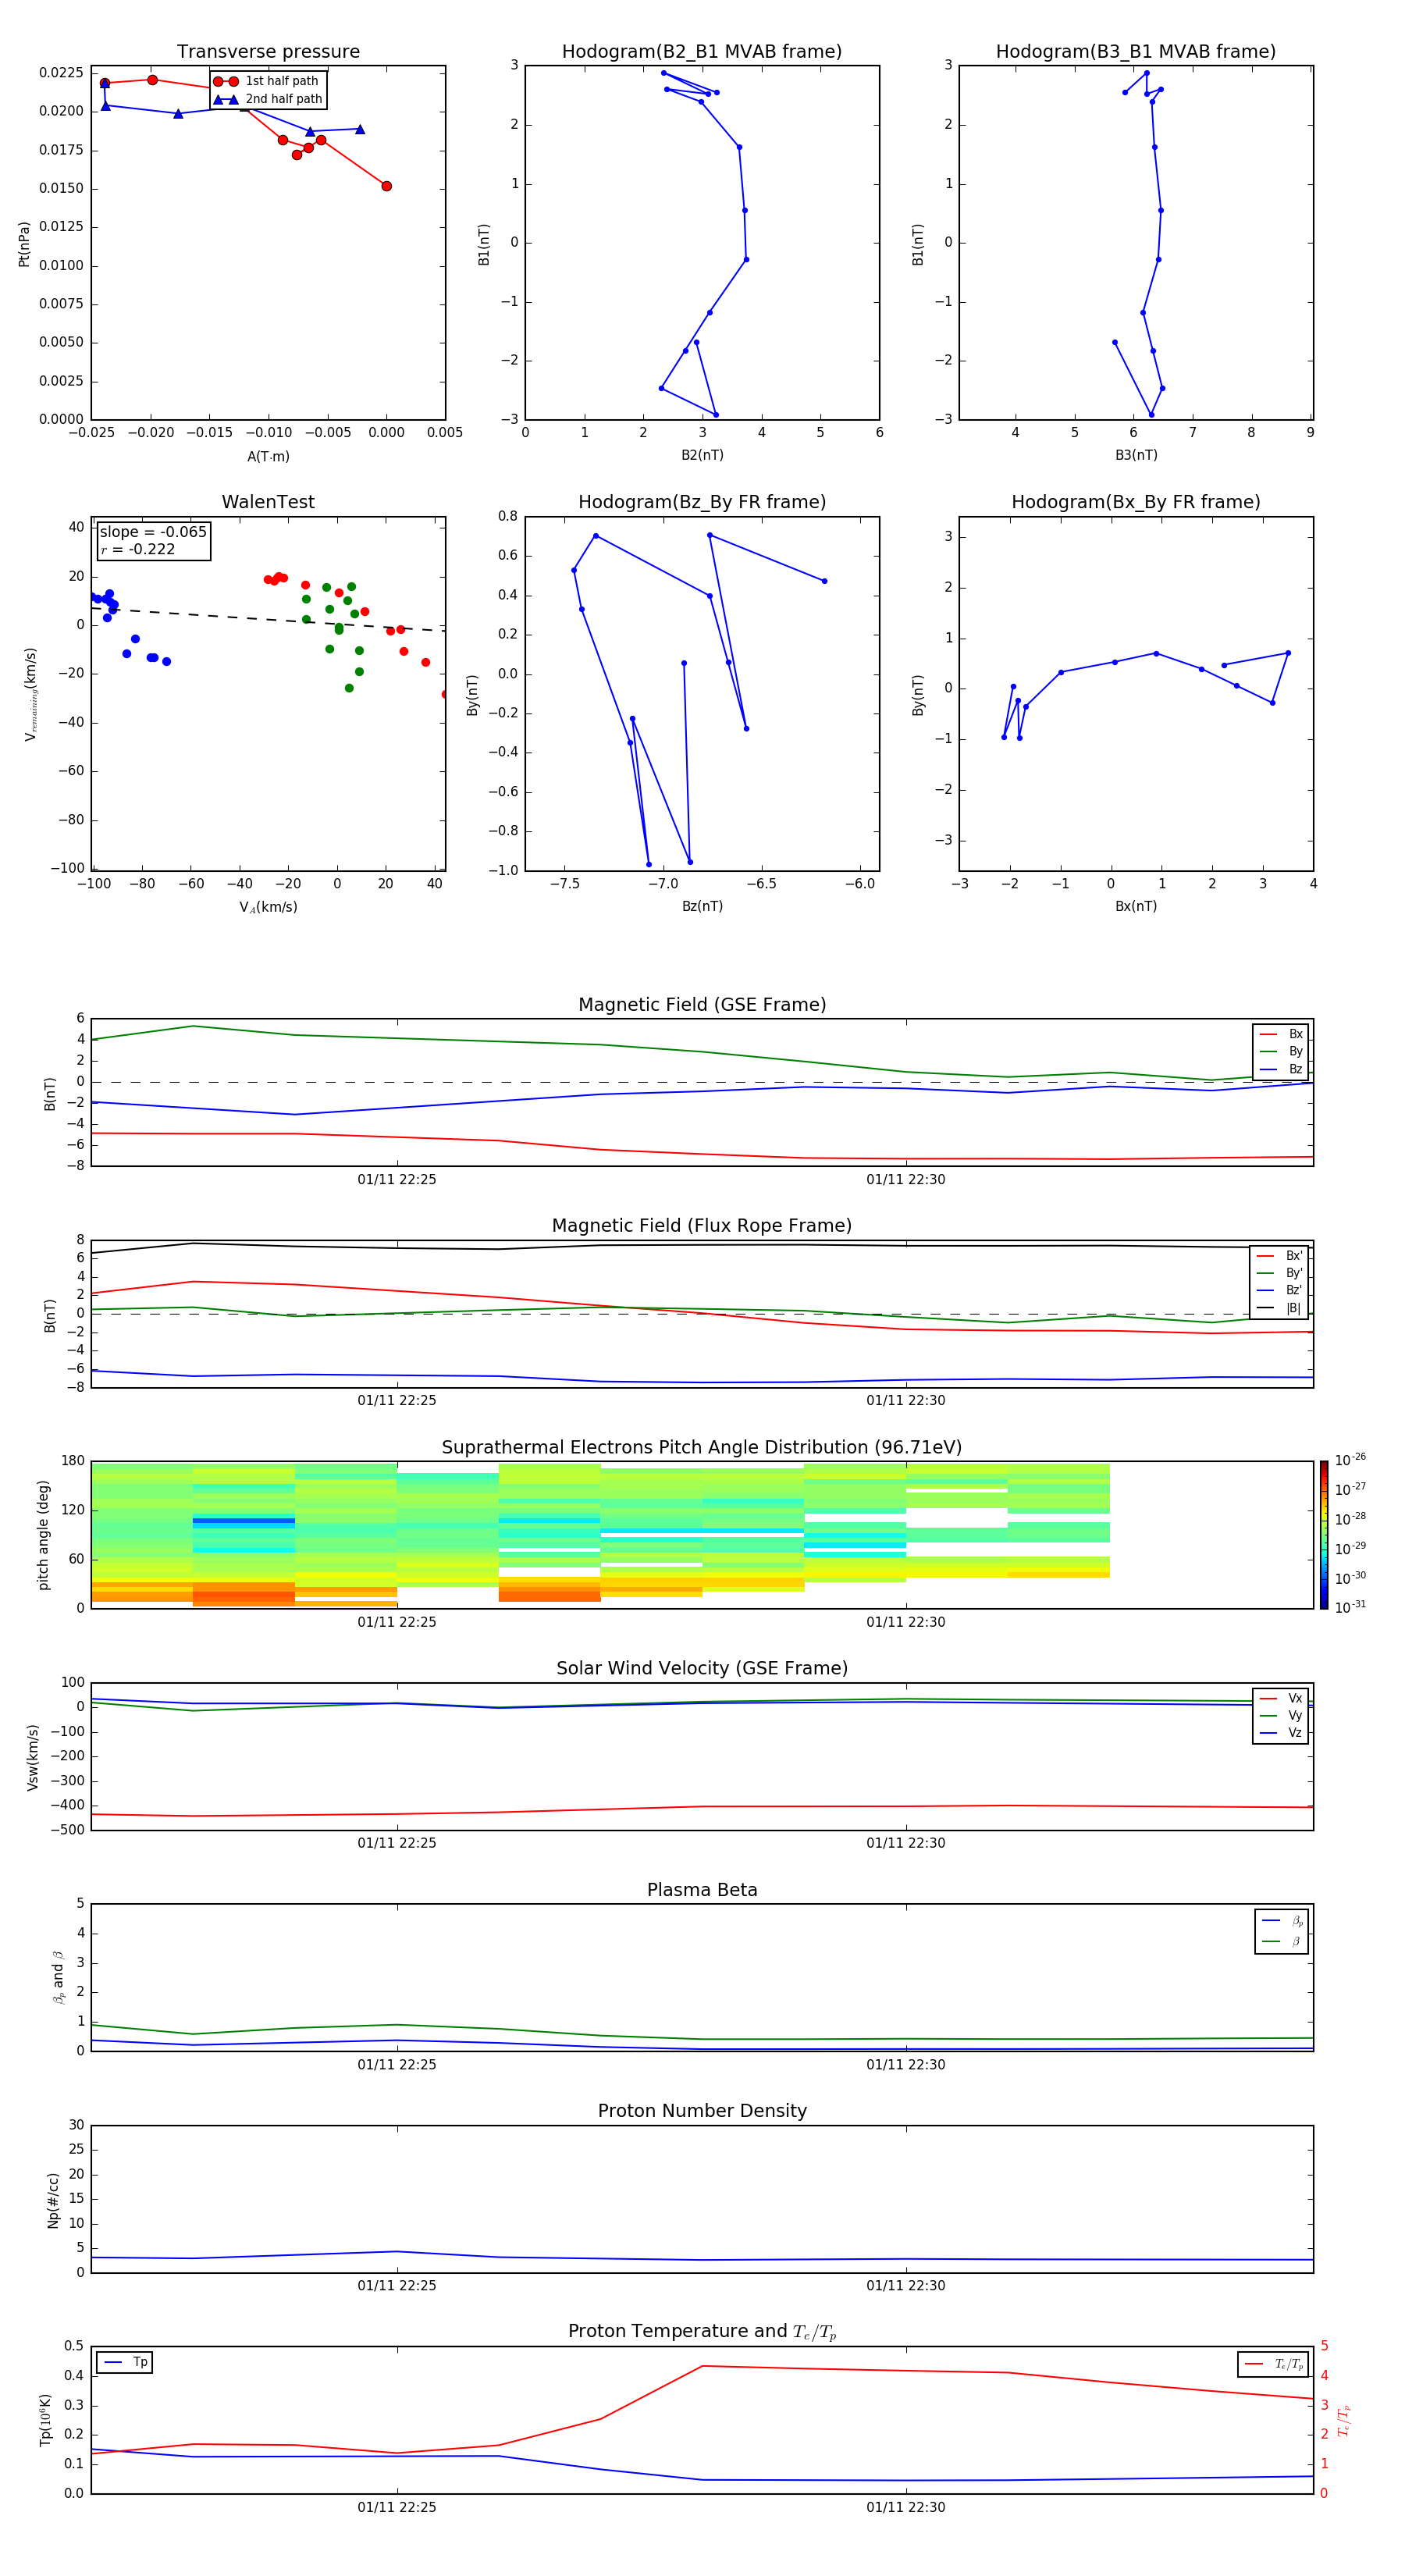Click the 'Pt(nPa)' y-axis label

pyautogui.click(x=24, y=243)
